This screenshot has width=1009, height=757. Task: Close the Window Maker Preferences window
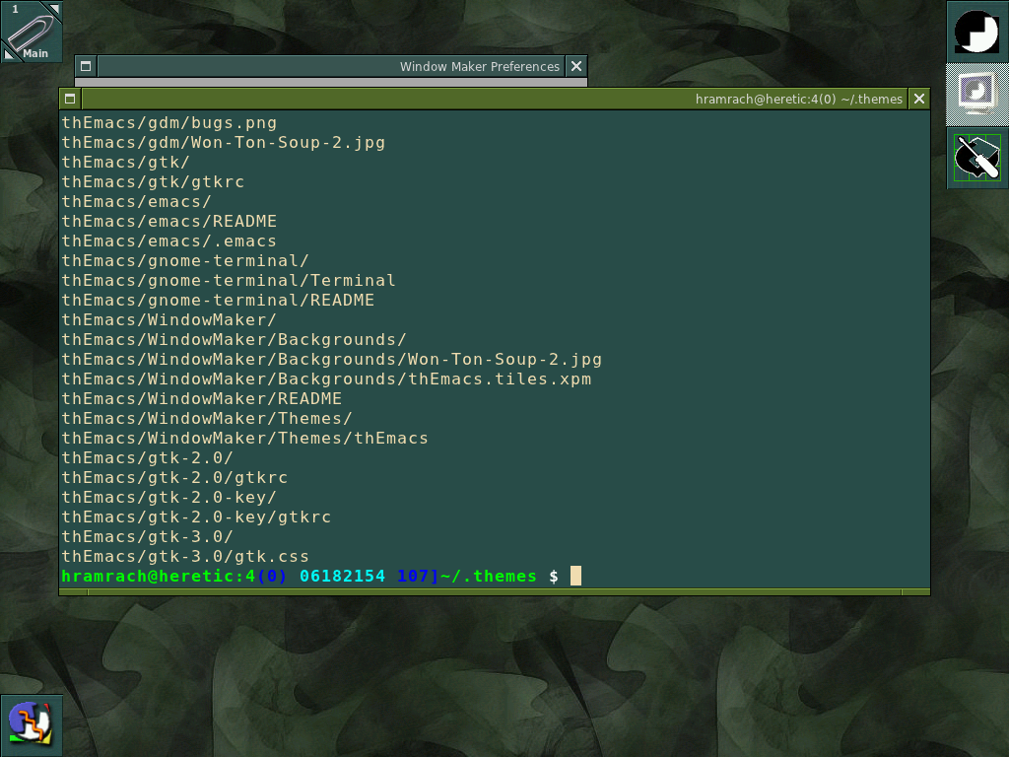click(576, 66)
